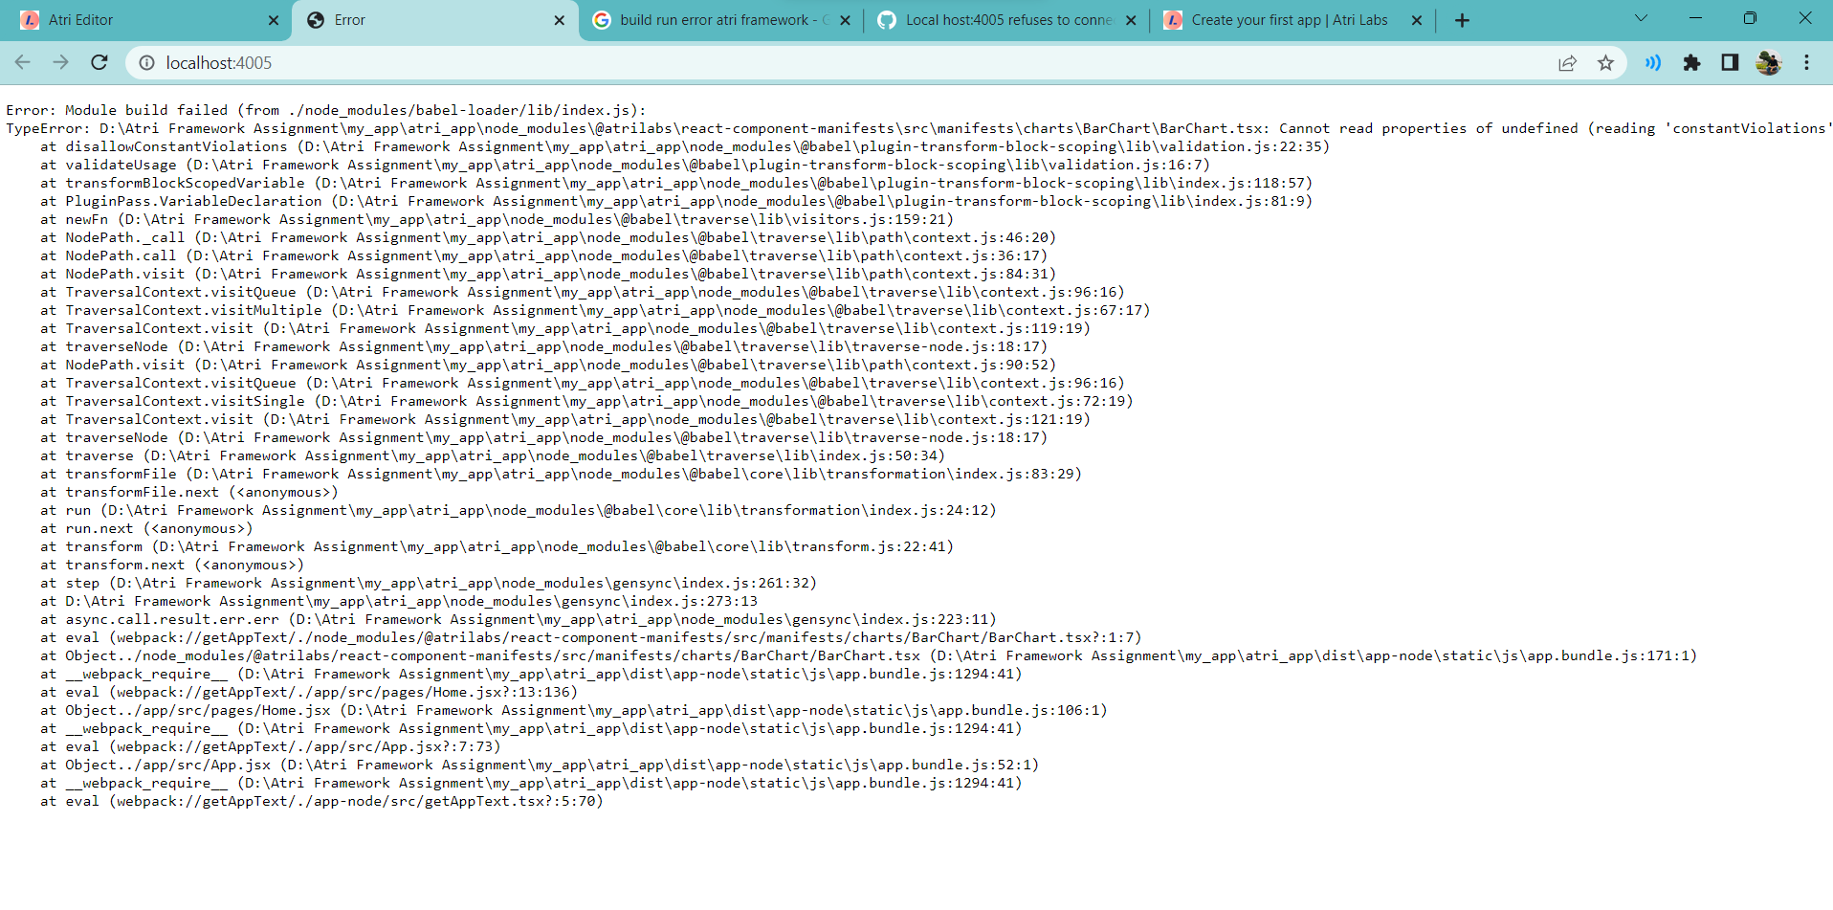Switch to the GitHub Local host:4005 tab
Image resolution: width=1833 pixels, height=910 pixels.
1005,19
